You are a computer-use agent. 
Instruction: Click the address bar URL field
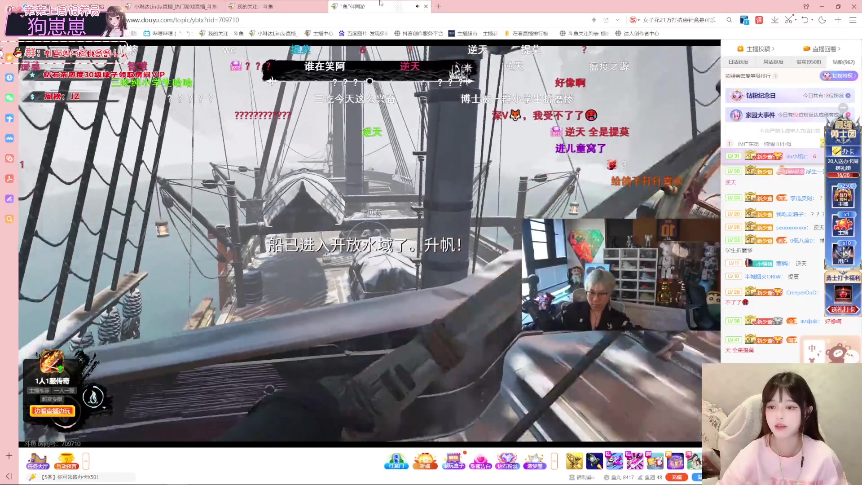coord(355,20)
